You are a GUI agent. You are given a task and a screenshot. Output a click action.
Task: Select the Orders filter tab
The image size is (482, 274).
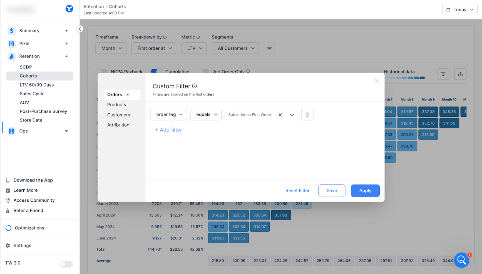[x=122, y=94]
